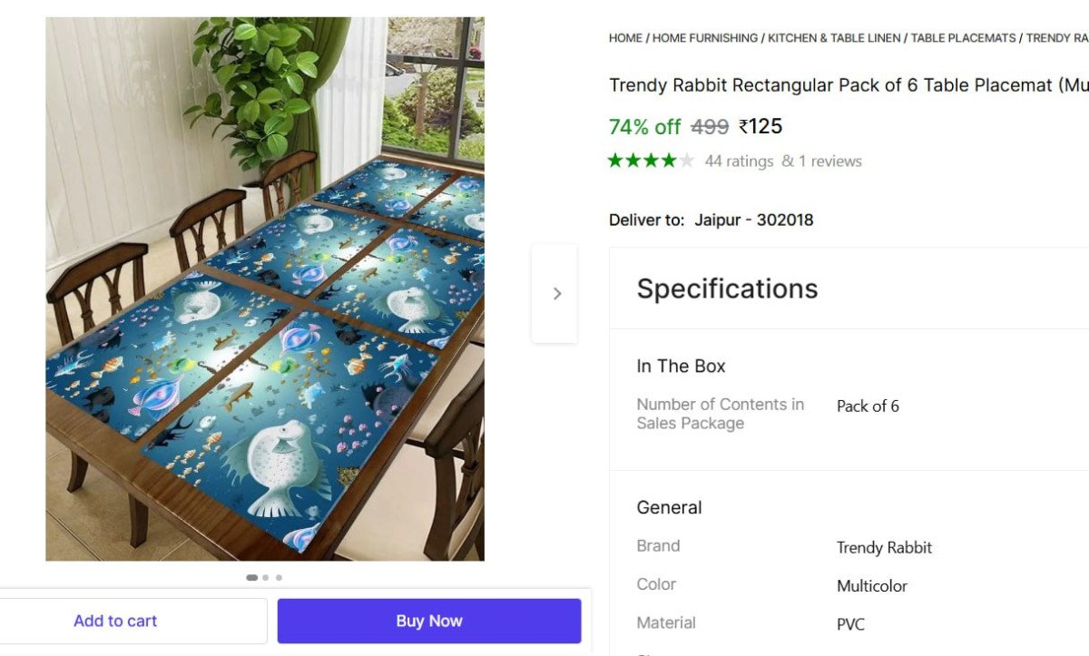Click the Trendy Rabbit brand value
The width and height of the screenshot is (1089, 656).
coord(884,547)
